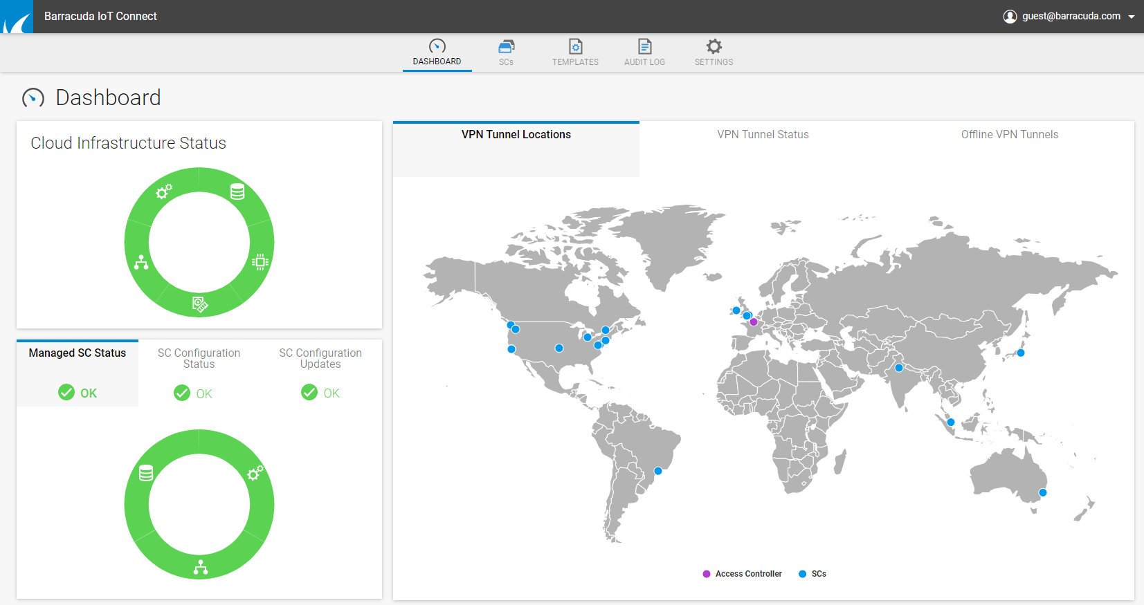Switch to the VPN Tunnel Locations tab
This screenshot has width=1144, height=605.
coord(516,149)
